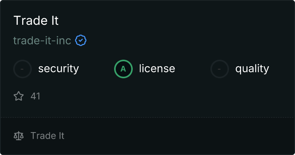
Task: Click the star count 41
Action: click(35, 96)
